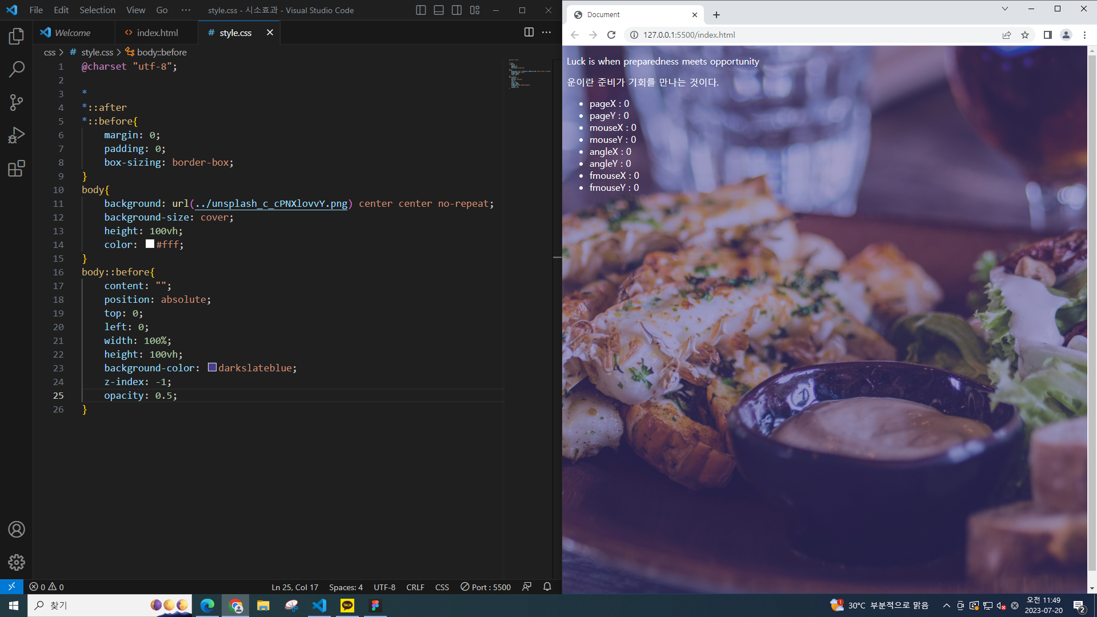Click the Accounts icon in activity bar

(x=17, y=530)
